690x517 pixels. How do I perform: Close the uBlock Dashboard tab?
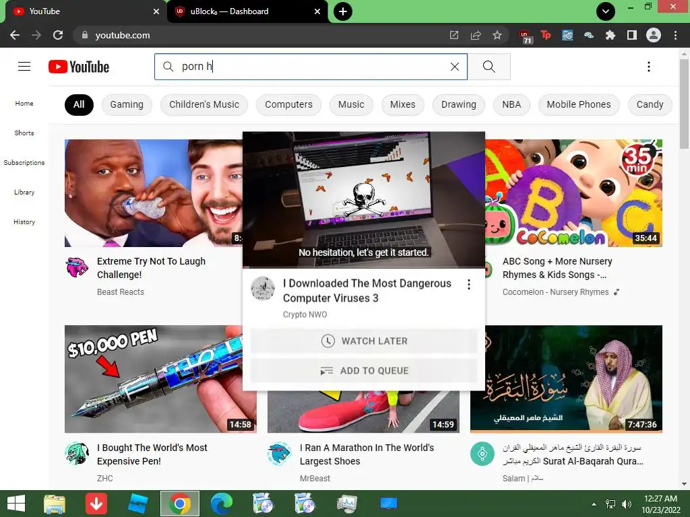pyautogui.click(x=317, y=11)
